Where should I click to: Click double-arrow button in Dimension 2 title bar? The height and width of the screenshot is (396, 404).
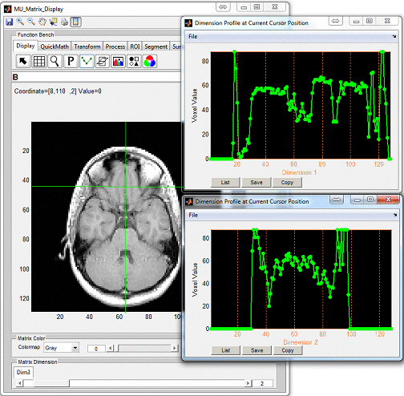[337, 200]
